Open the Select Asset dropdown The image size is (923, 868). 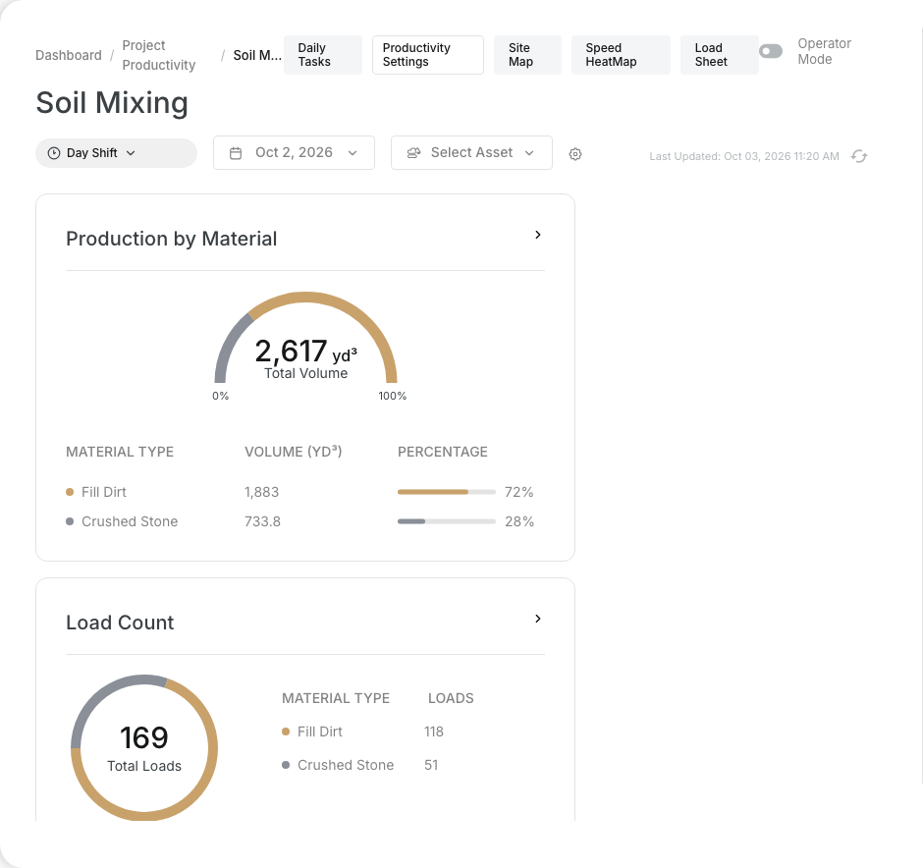pos(471,153)
